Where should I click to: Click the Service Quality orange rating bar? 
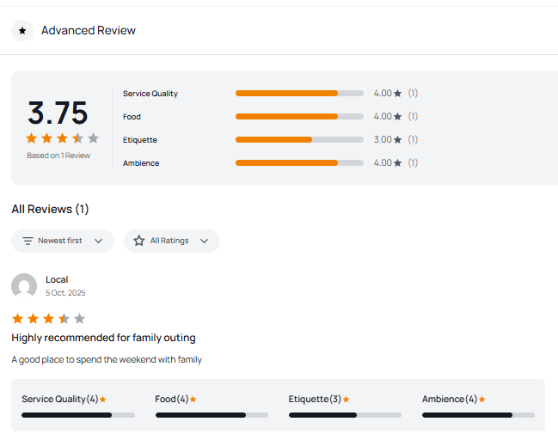[x=286, y=94]
